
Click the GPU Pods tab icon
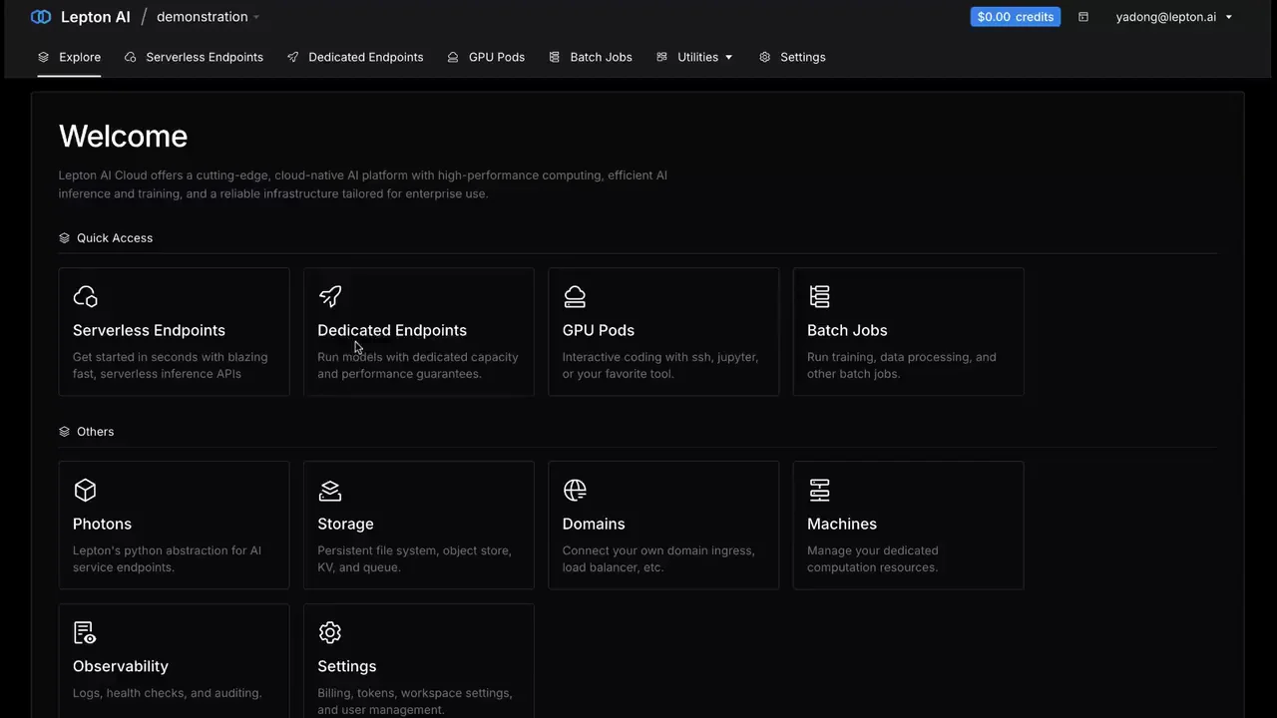(x=453, y=57)
